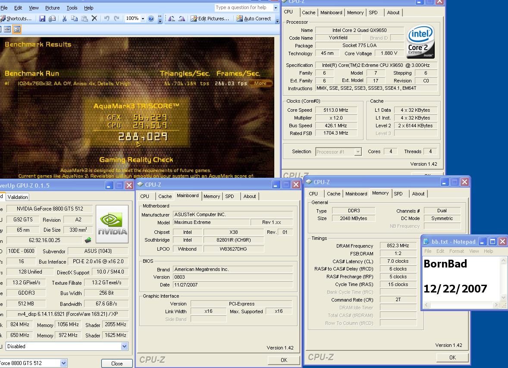Click the Delete X icon in toolbar
The width and height of the screenshot is (508, 368).
pyautogui.click(x=94, y=19)
